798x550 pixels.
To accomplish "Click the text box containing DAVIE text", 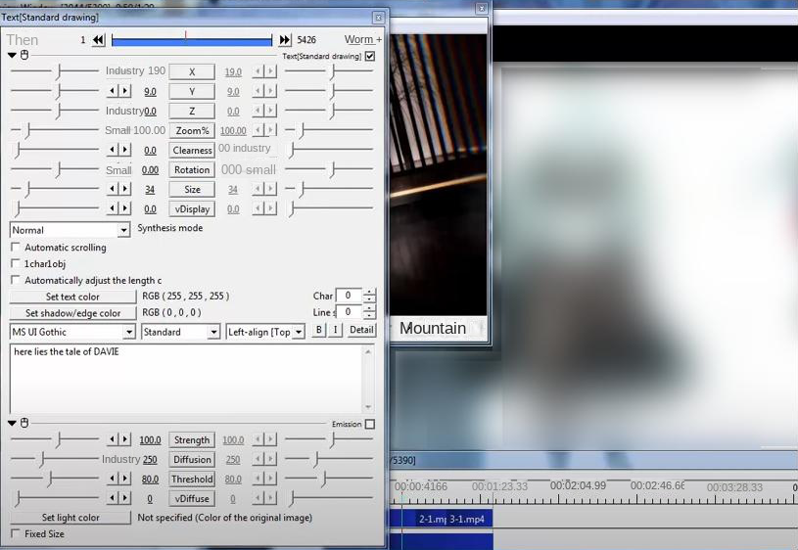I will pyautogui.click(x=186, y=377).
